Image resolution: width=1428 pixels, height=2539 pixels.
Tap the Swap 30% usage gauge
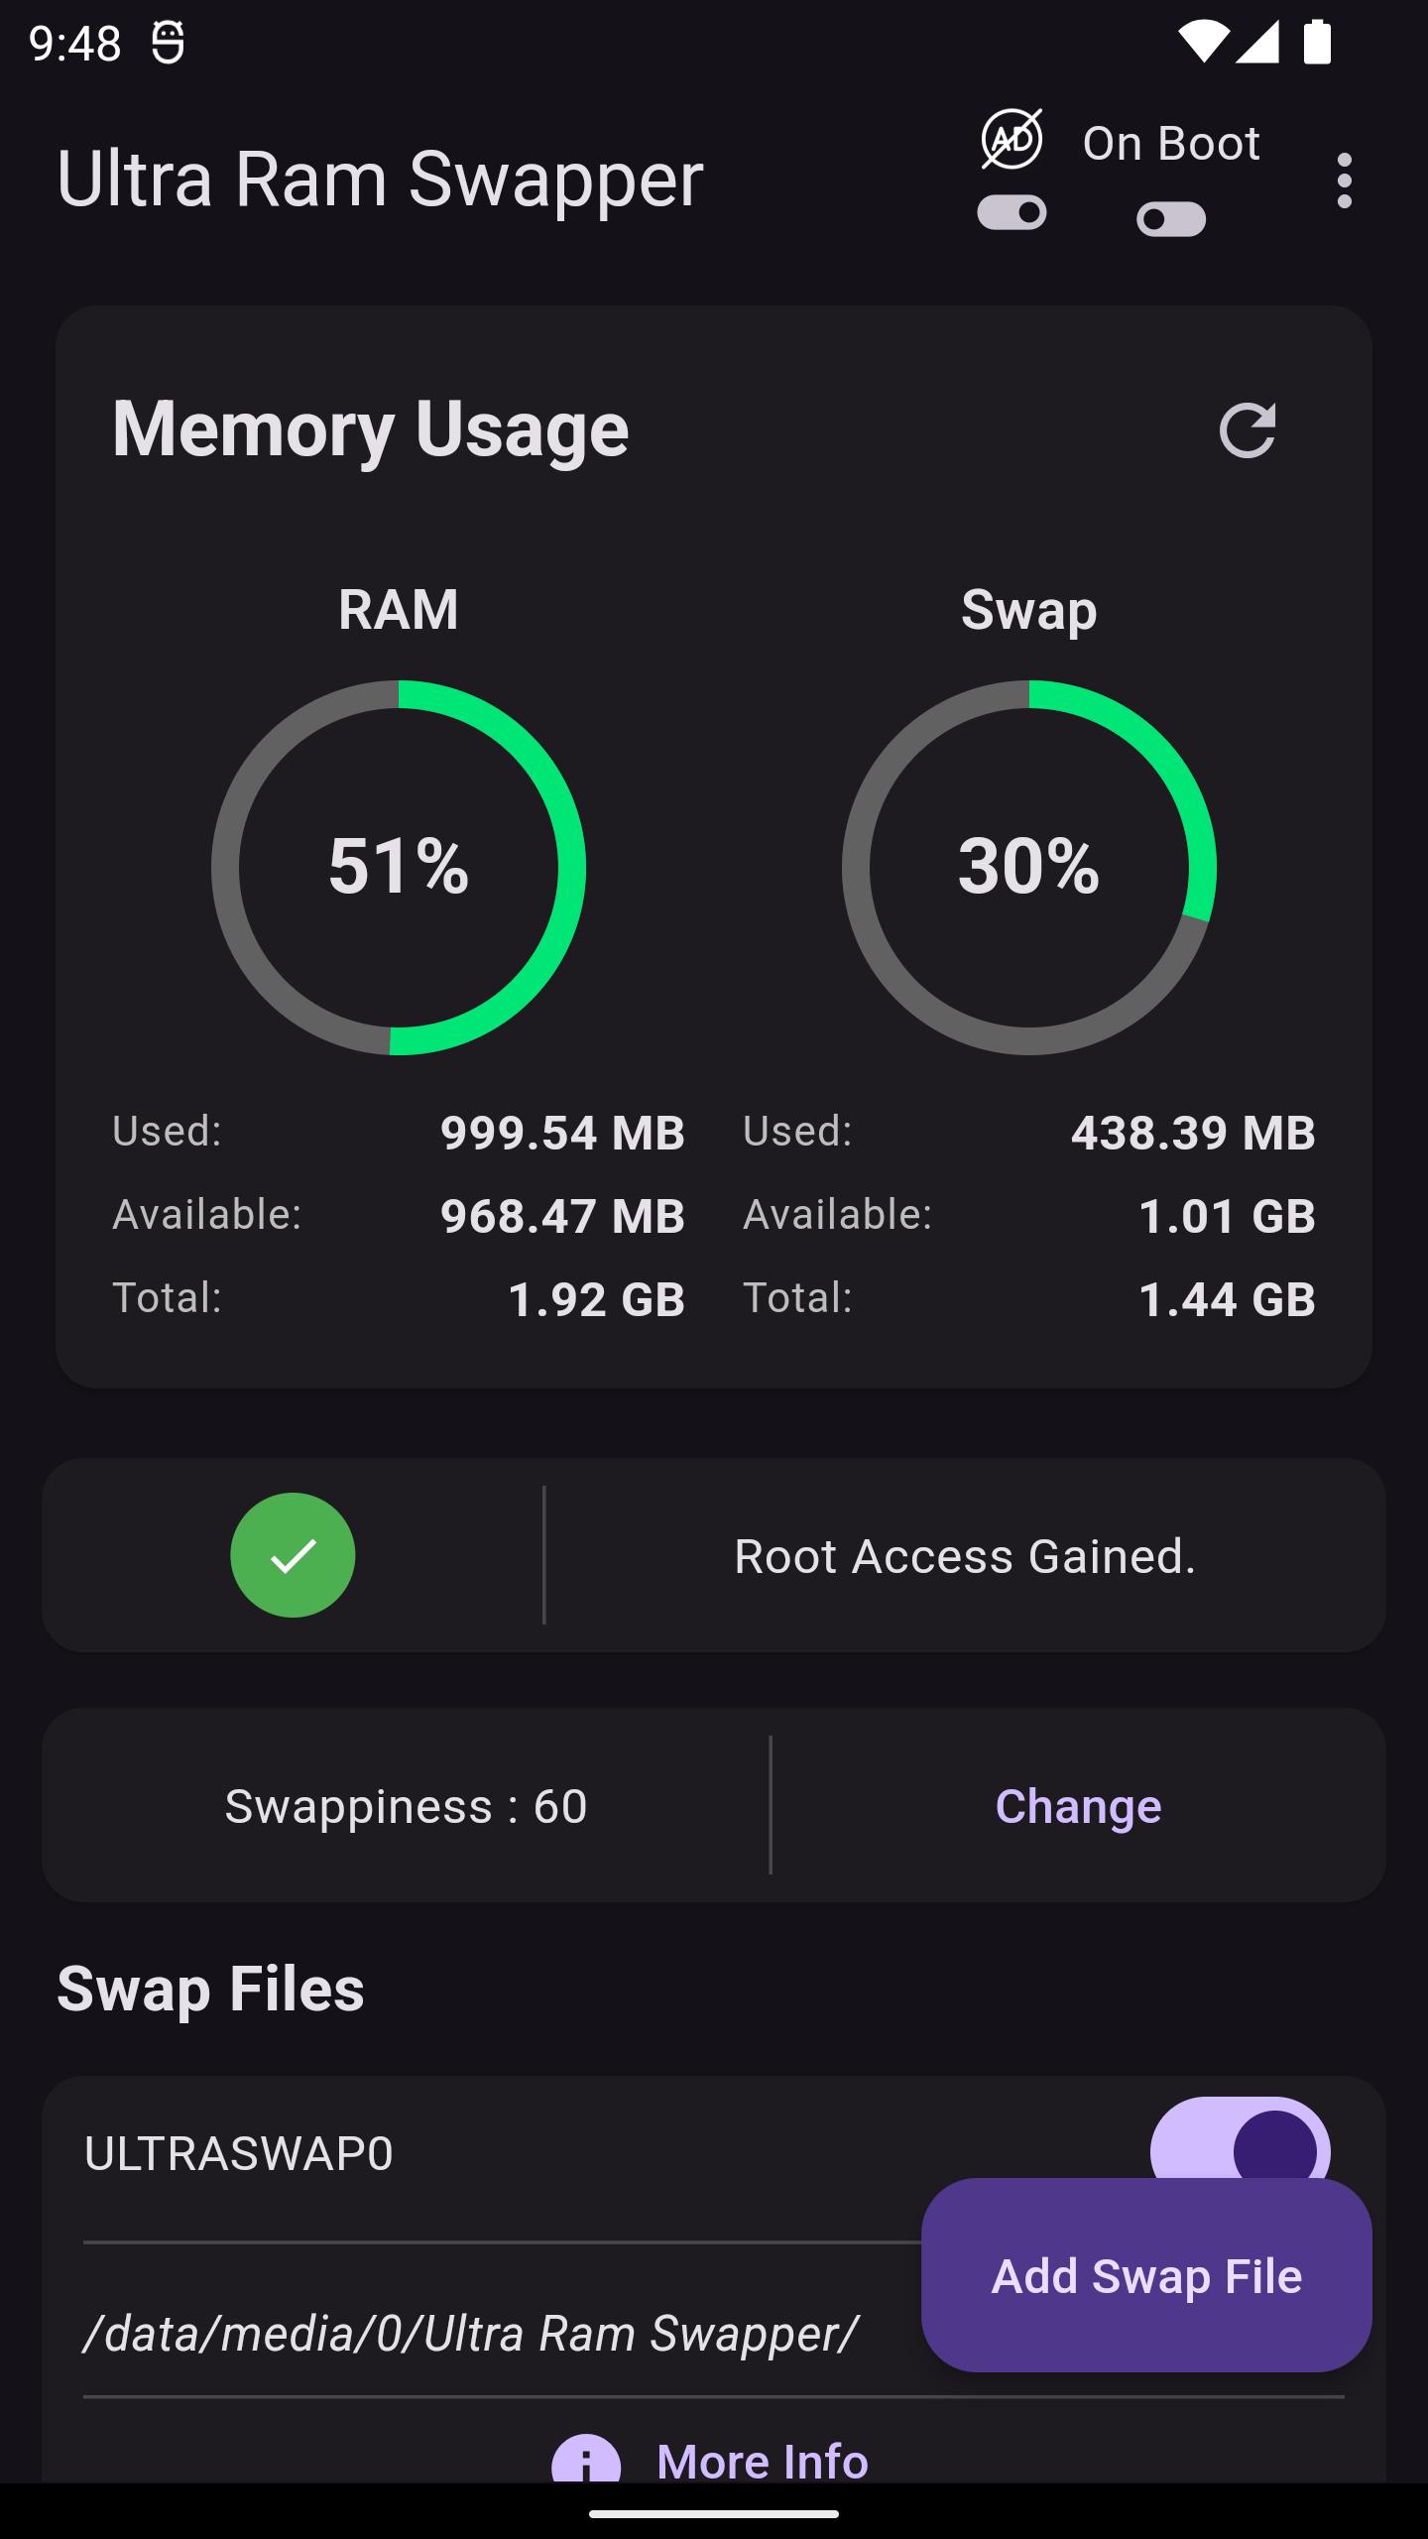(1029, 867)
